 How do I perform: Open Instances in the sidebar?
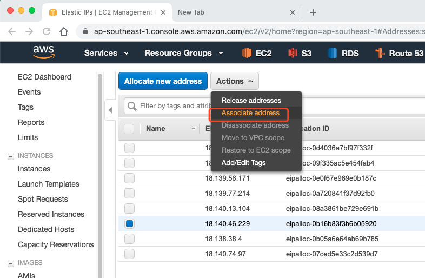click(34, 169)
